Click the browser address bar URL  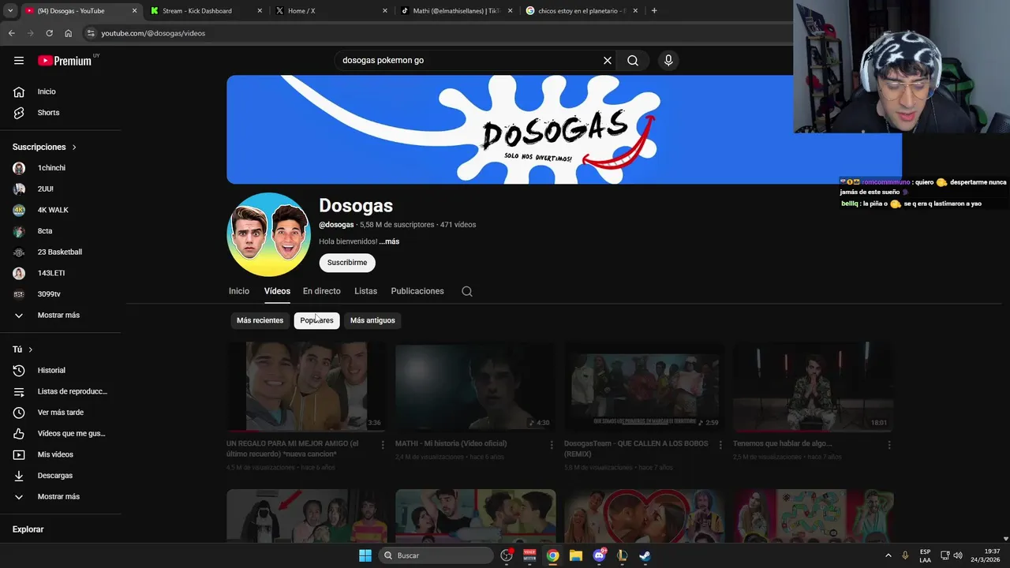[x=153, y=33]
